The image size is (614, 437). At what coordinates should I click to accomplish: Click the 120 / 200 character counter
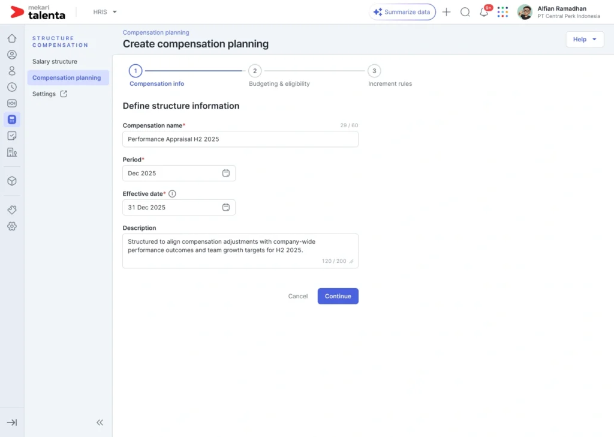334,261
